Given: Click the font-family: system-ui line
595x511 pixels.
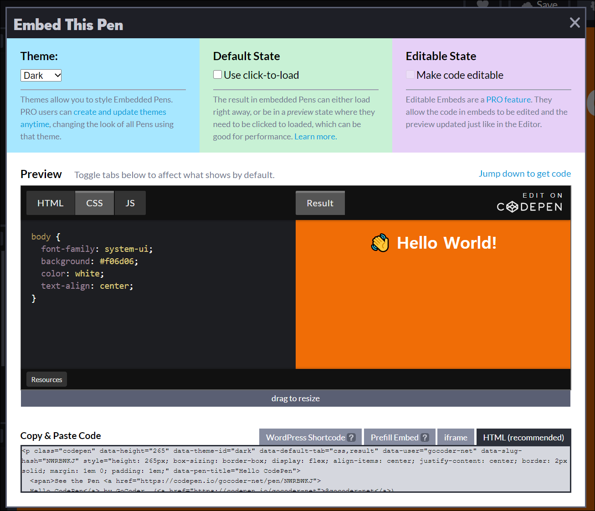Looking at the screenshot, I should [x=97, y=249].
